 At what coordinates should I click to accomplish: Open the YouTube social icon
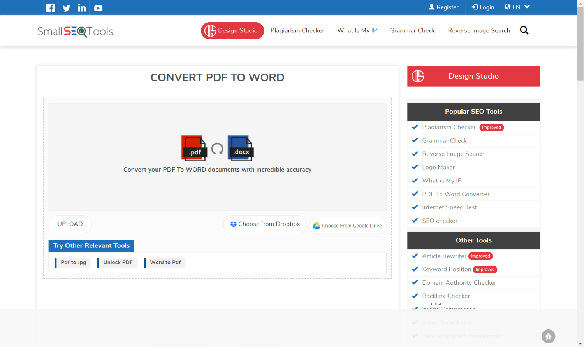[x=98, y=8]
